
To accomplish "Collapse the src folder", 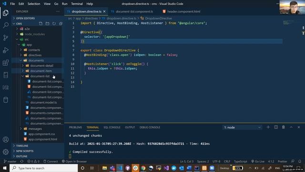I will pos(27,39).
